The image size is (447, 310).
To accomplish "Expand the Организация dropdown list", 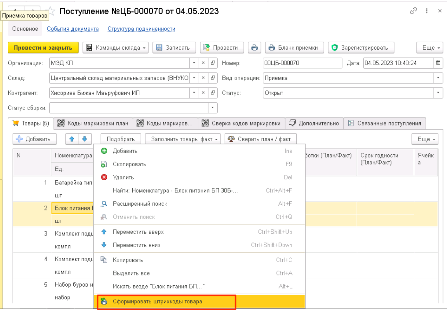I will coord(194,63).
